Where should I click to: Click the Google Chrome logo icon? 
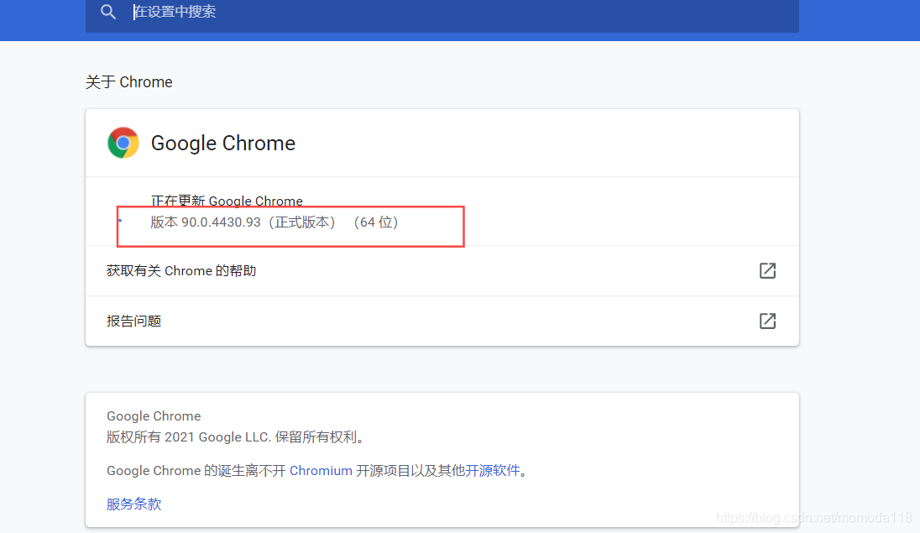[123, 143]
